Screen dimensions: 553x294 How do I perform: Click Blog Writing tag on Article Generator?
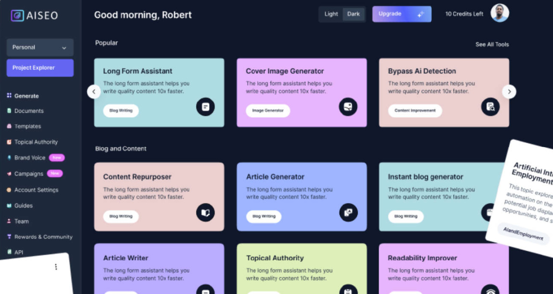[264, 216]
